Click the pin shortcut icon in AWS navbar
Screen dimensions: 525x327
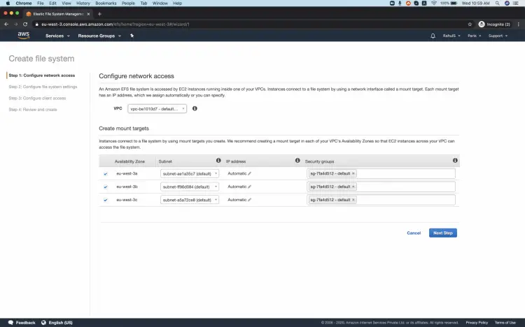coord(132,36)
